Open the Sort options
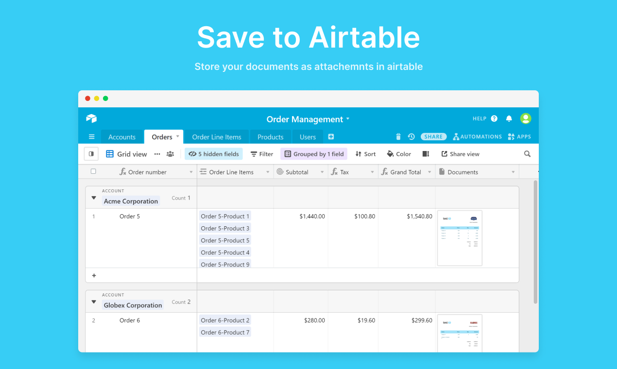 tap(366, 154)
